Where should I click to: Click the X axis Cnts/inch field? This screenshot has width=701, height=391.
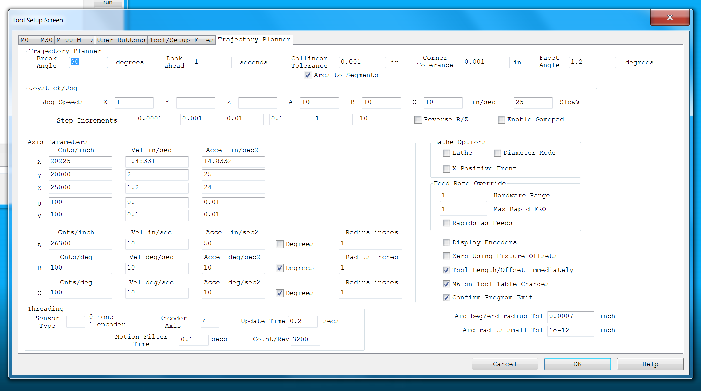[80, 161]
